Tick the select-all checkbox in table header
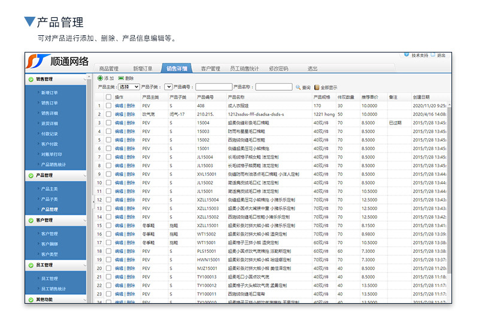 point(108,97)
